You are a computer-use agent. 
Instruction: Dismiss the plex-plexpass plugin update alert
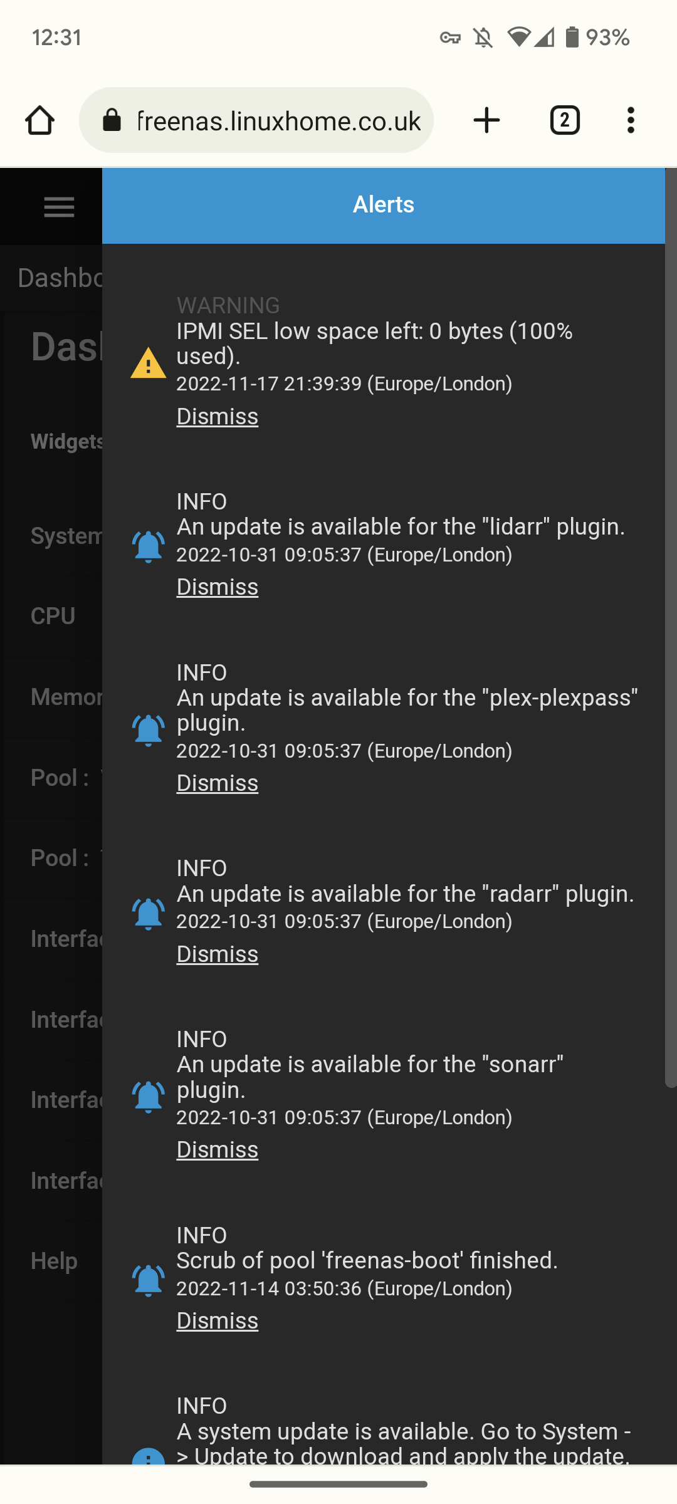click(x=217, y=783)
